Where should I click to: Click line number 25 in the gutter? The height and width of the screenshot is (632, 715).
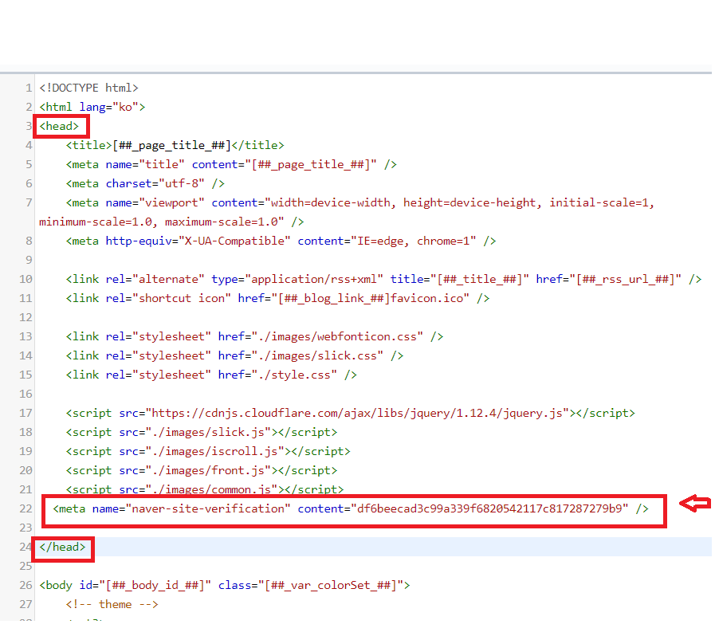pyautogui.click(x=26, y=567)
